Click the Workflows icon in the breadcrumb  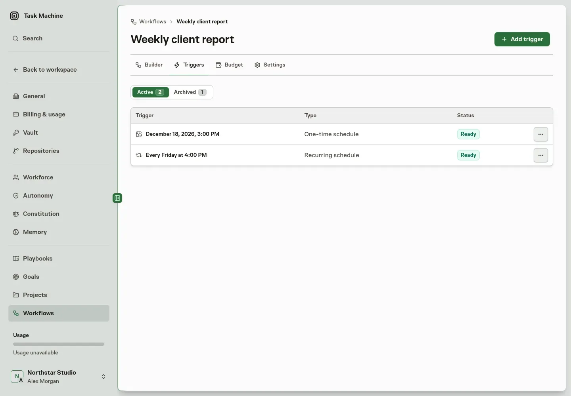click(134, 22)
